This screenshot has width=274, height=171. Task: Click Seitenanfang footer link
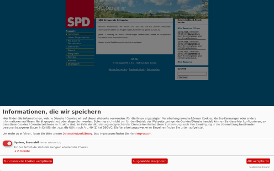tap(153, 69)
